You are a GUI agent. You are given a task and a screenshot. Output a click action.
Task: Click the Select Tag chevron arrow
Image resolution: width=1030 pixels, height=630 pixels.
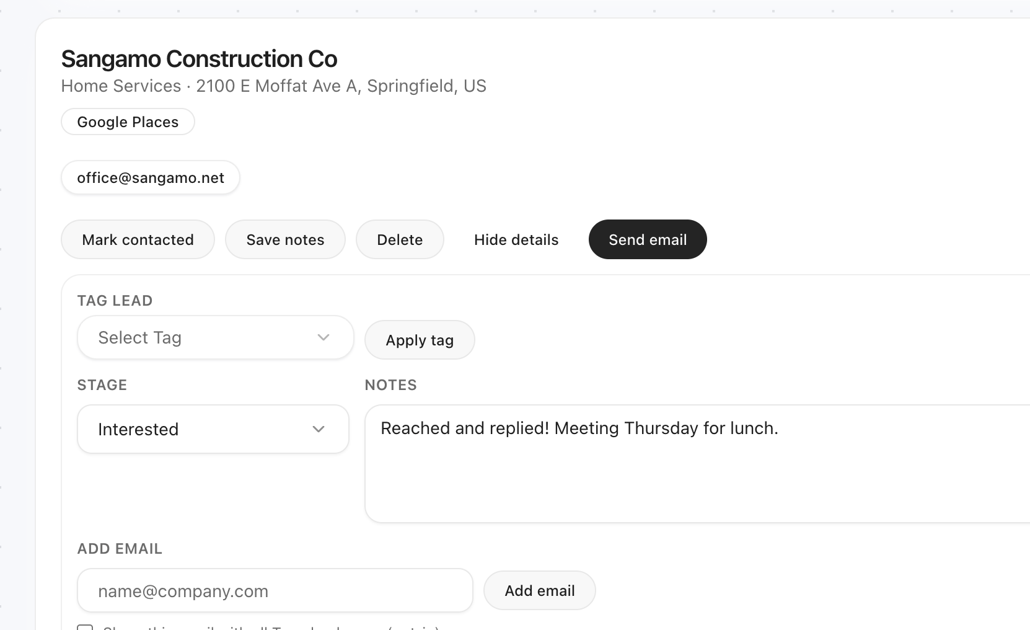click(323, 337)
